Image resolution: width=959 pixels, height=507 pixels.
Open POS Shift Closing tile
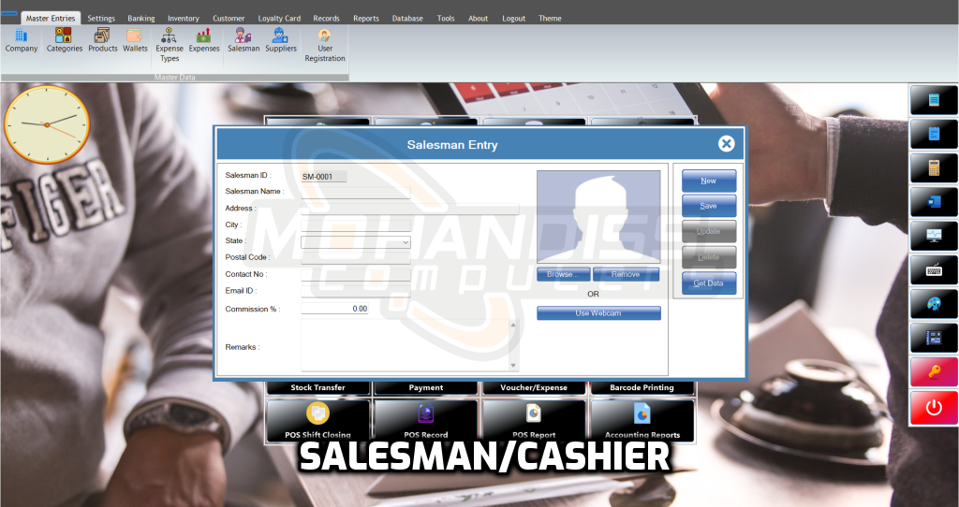[318, 421]
